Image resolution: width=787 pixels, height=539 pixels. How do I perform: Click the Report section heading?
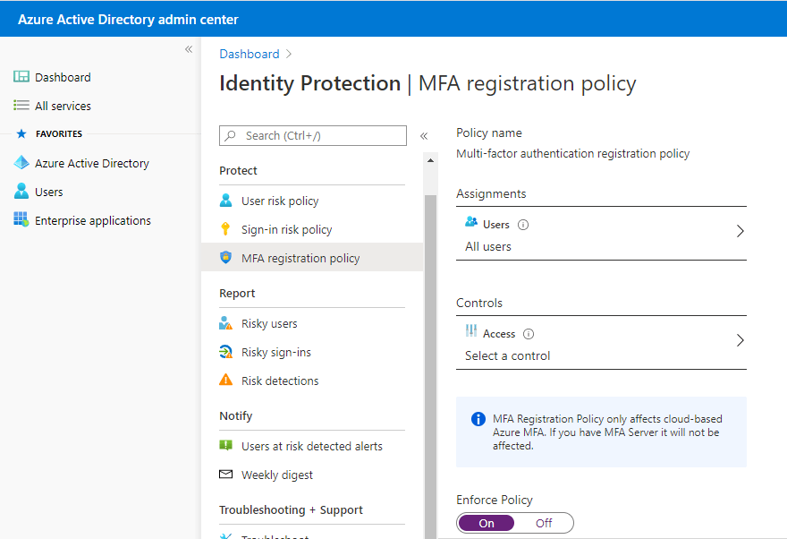(237, 294)
